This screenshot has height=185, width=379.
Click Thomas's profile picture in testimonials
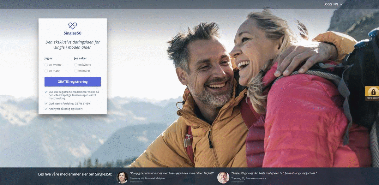tap(223, 177)
